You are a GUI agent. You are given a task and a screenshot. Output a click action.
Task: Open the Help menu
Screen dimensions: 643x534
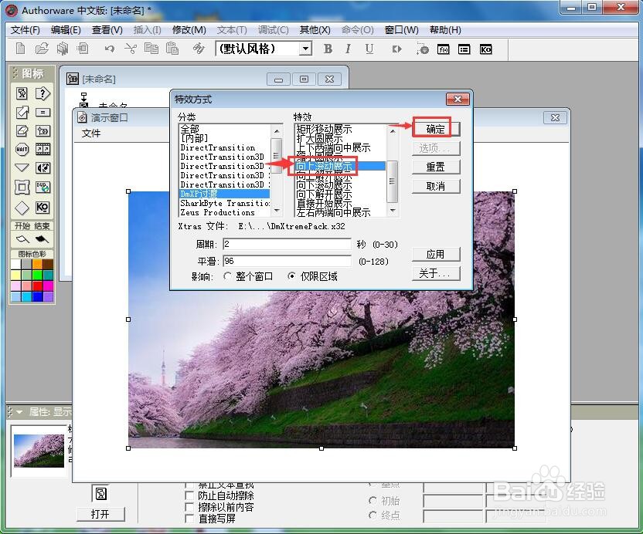click(x=445, y=30)
